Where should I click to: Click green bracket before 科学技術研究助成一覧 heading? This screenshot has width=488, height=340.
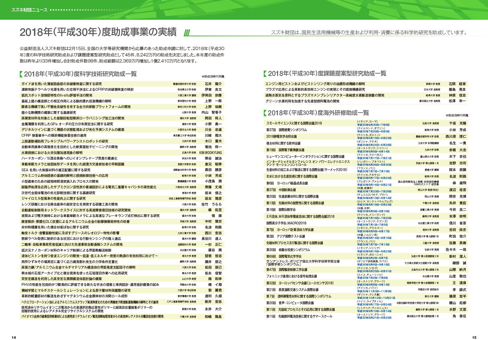[21, 74]
